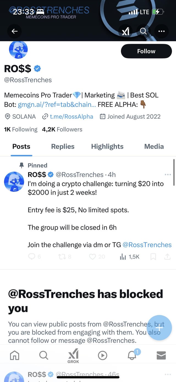Viewport: 176px width, 382px height.
Task: Open the Media tab
Action: click(x=154, y=146)
